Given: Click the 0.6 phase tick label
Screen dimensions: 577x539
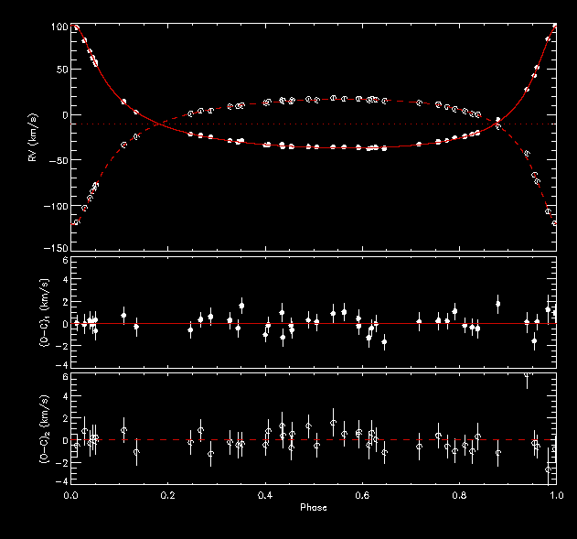Looking at the screenshot, I should click(362, 494).
